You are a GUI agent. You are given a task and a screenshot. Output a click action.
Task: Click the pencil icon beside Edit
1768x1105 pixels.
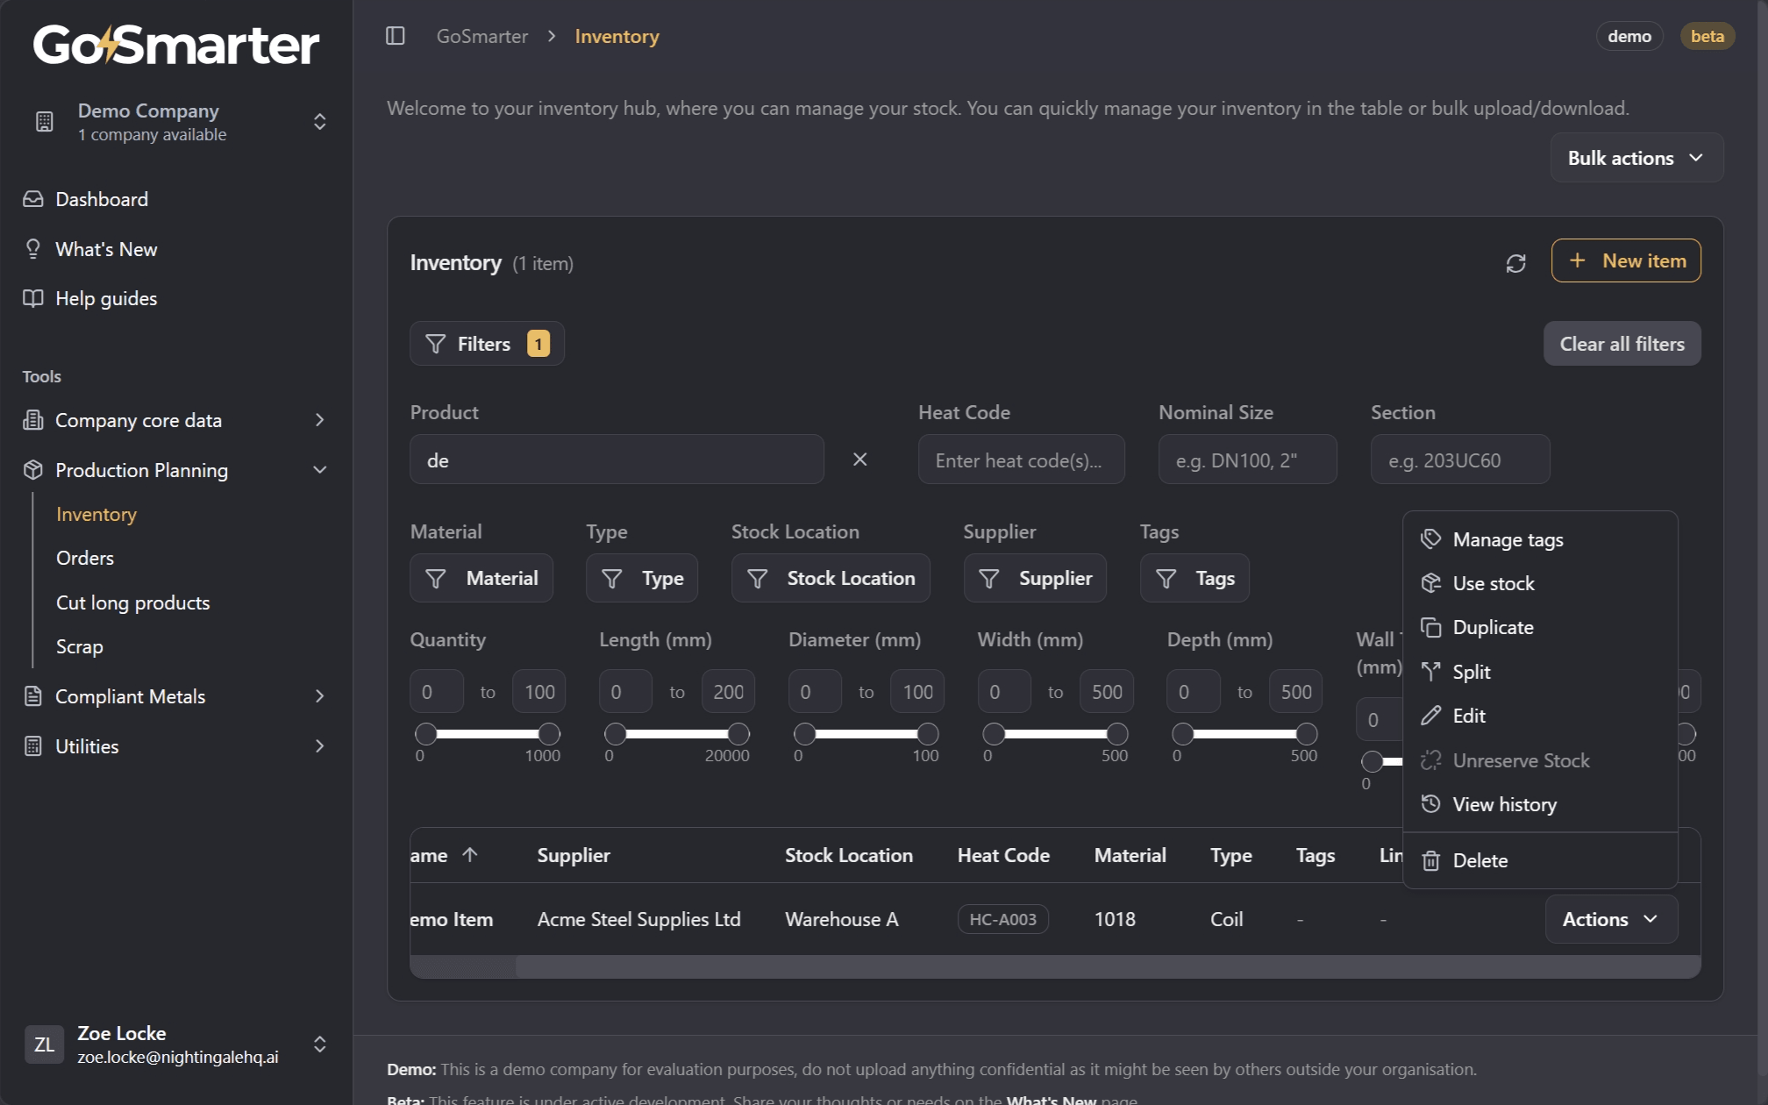click(1430, 716)
